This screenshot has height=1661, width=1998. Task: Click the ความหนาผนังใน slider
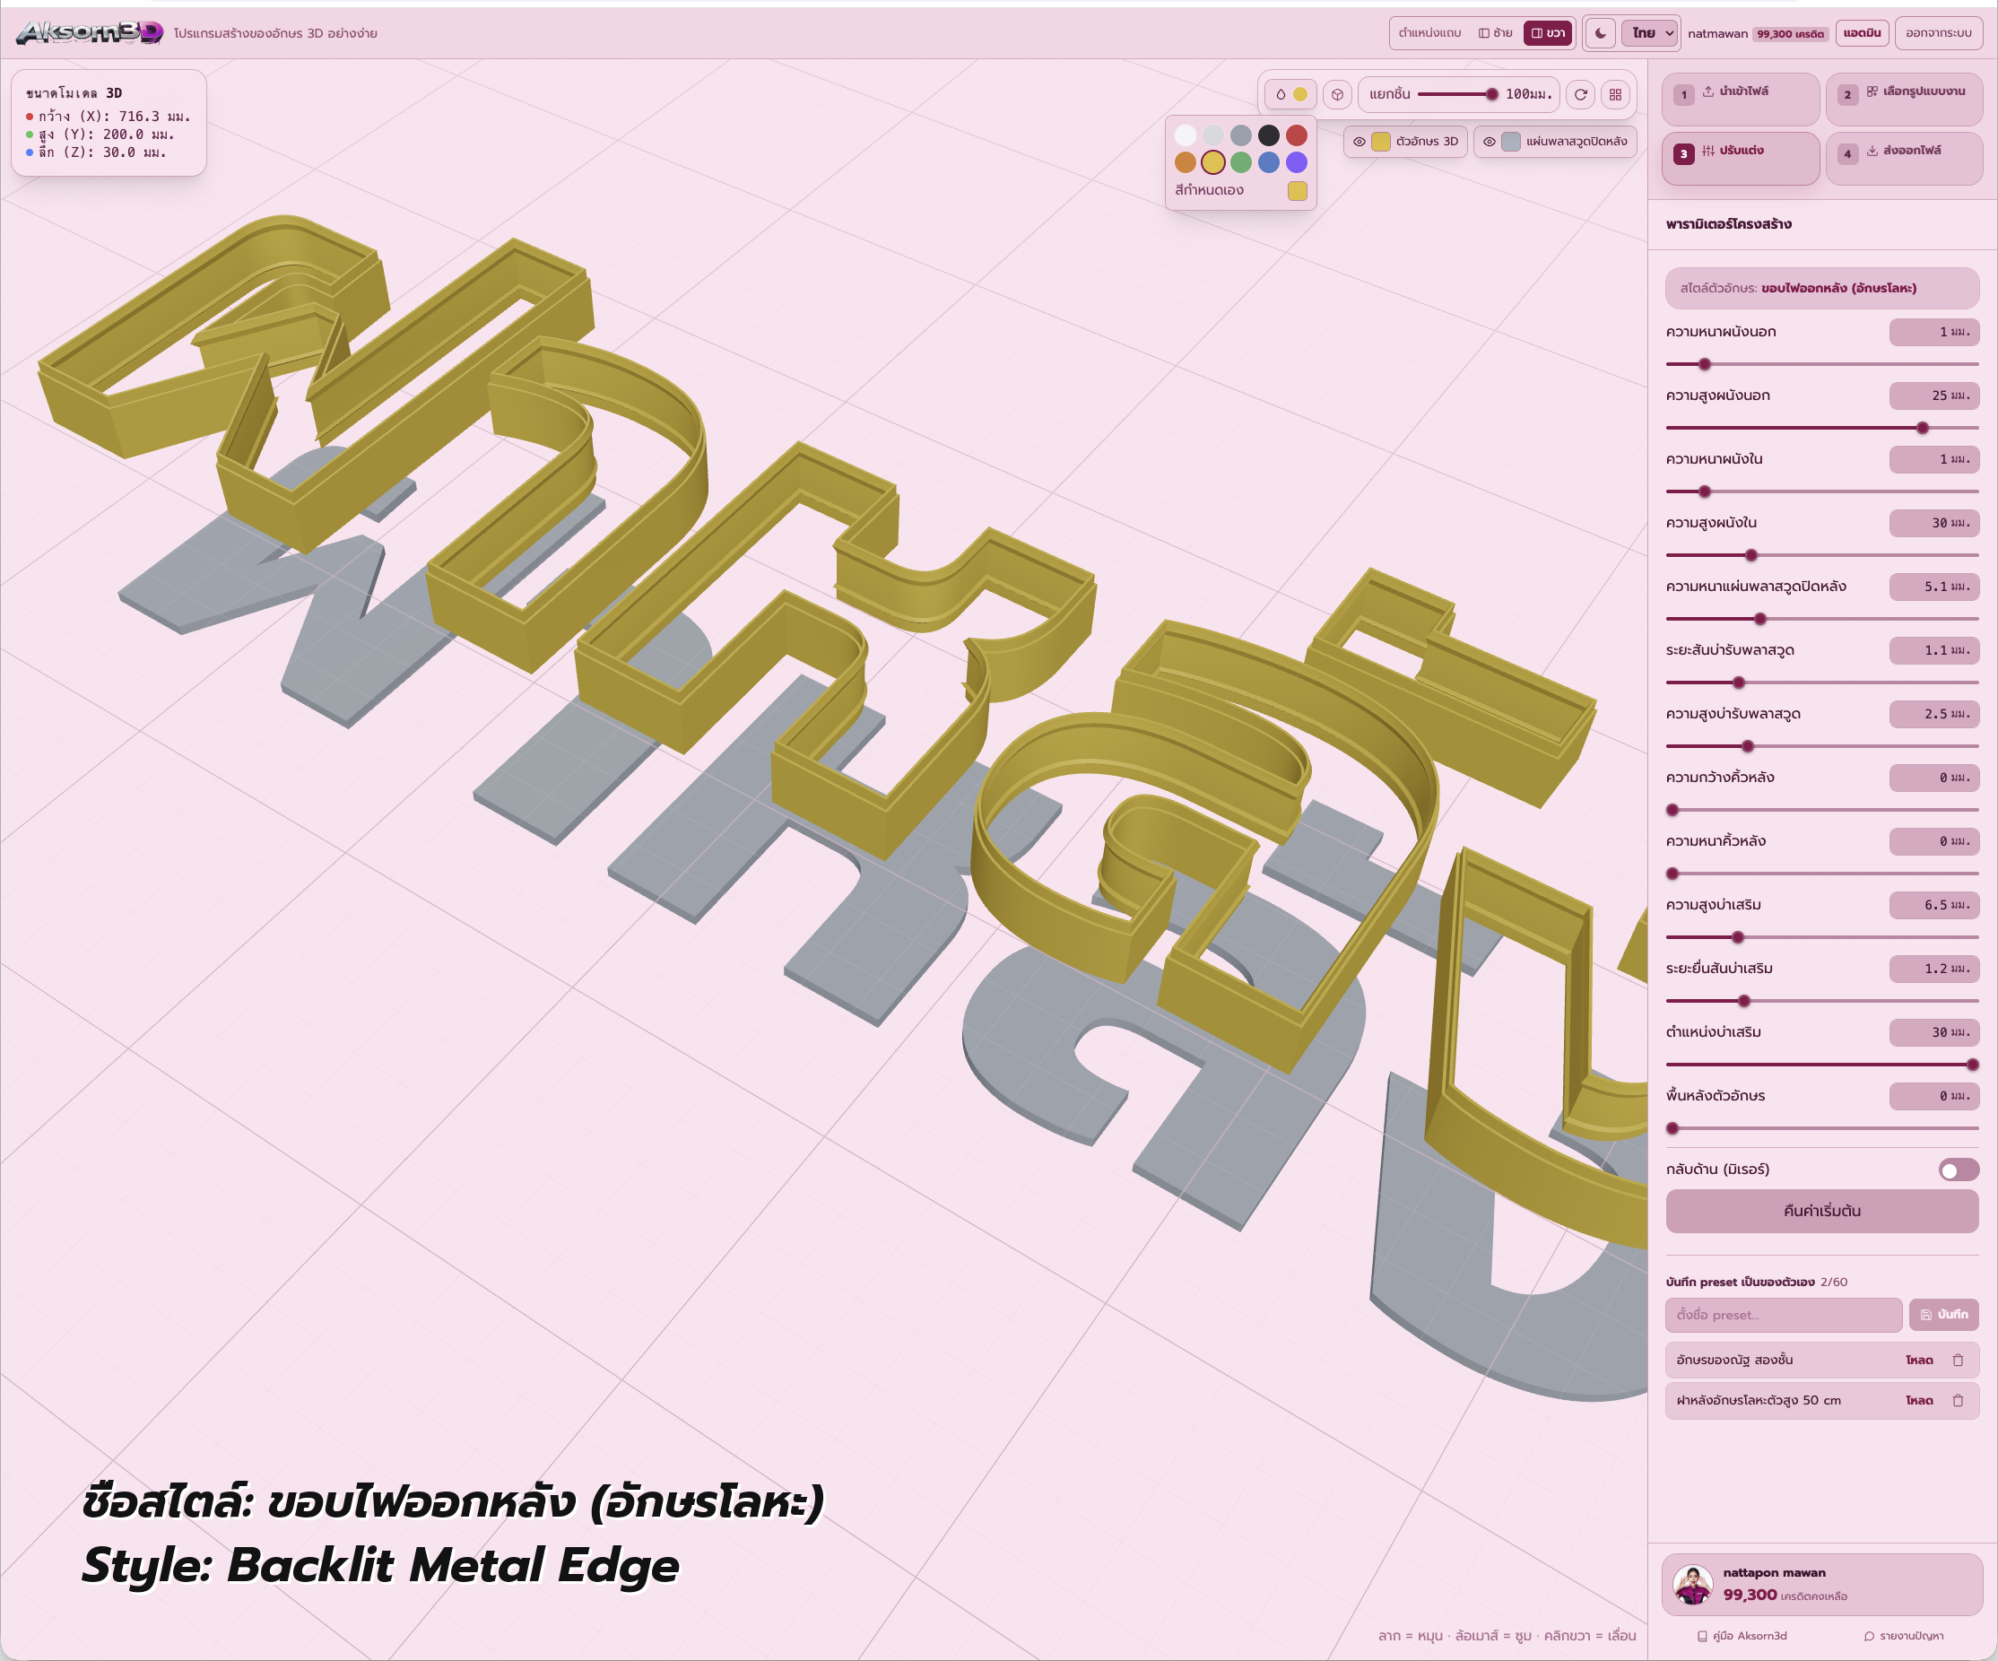(x=1822, y=491)
